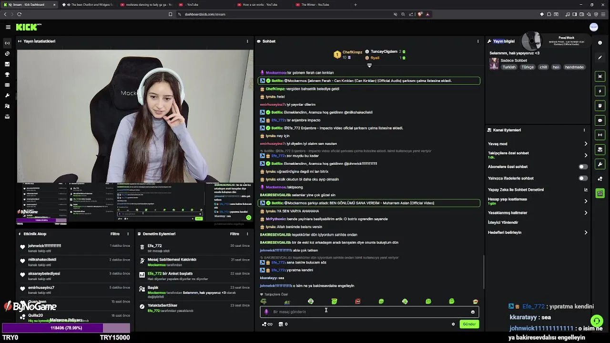Toggle the stream preview widget icon in right sidebar
Image resolution: width=610 pixels, height=343 pixels.
click(x=600, y=76)
